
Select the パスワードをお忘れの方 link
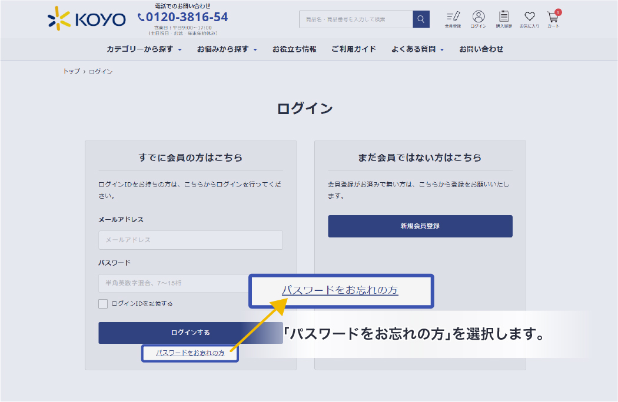(190, 353)
